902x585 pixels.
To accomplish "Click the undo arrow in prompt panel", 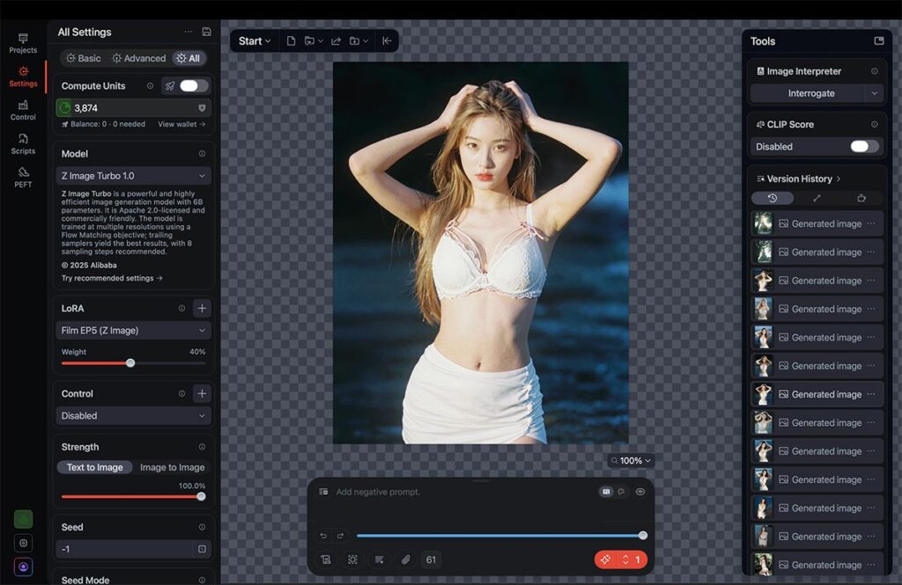I will coord(323,535).
